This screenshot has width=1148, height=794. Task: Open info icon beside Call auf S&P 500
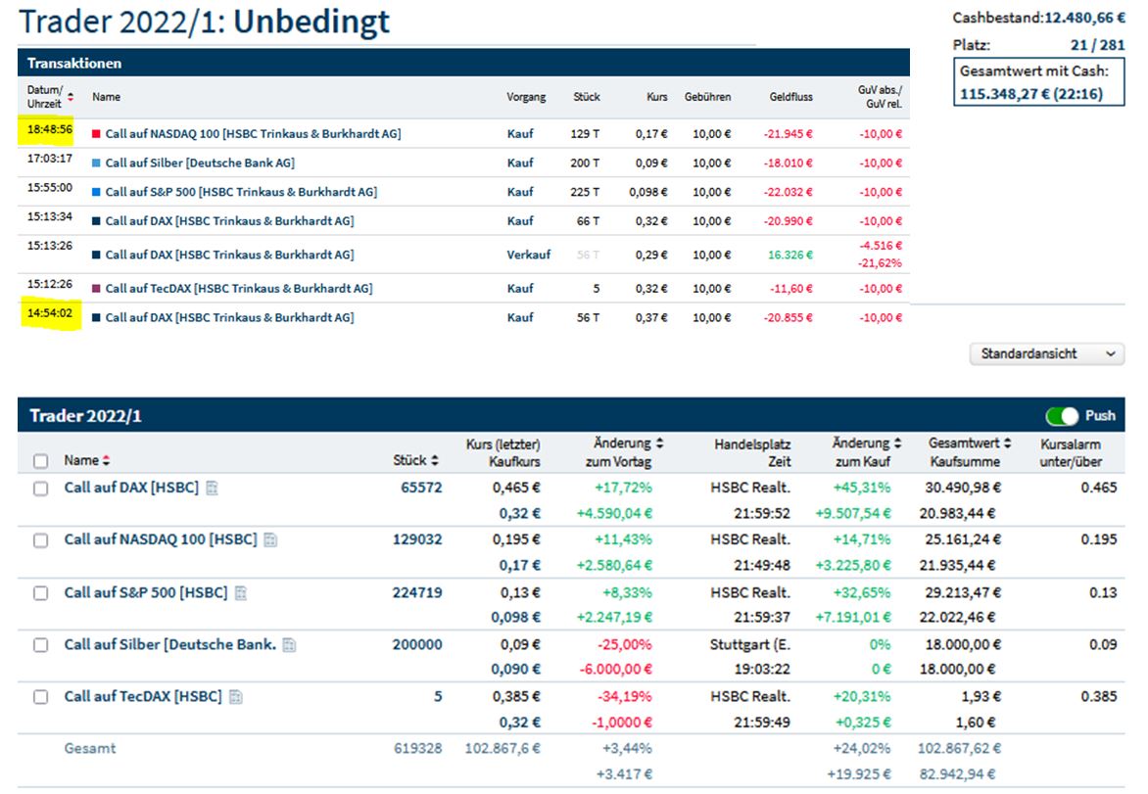pos(241,592)
